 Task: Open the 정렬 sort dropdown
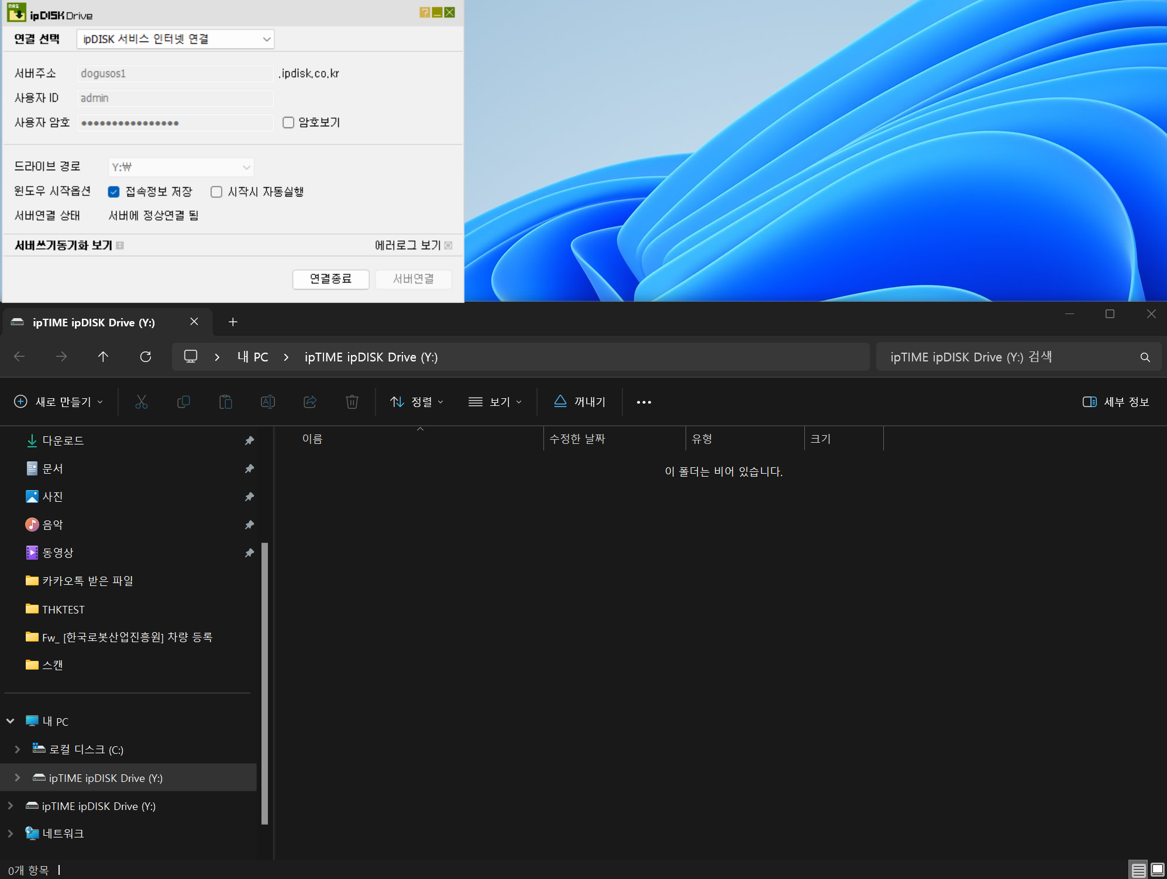[x=417, y=402]
